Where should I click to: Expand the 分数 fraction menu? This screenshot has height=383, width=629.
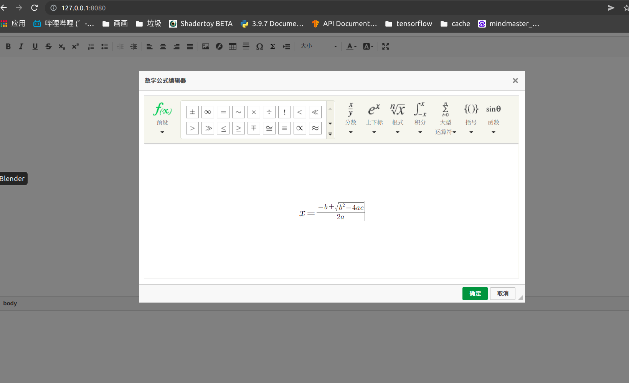pos(350,119)
